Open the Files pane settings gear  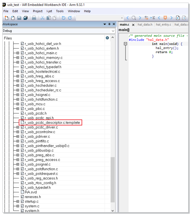point(107,38)
